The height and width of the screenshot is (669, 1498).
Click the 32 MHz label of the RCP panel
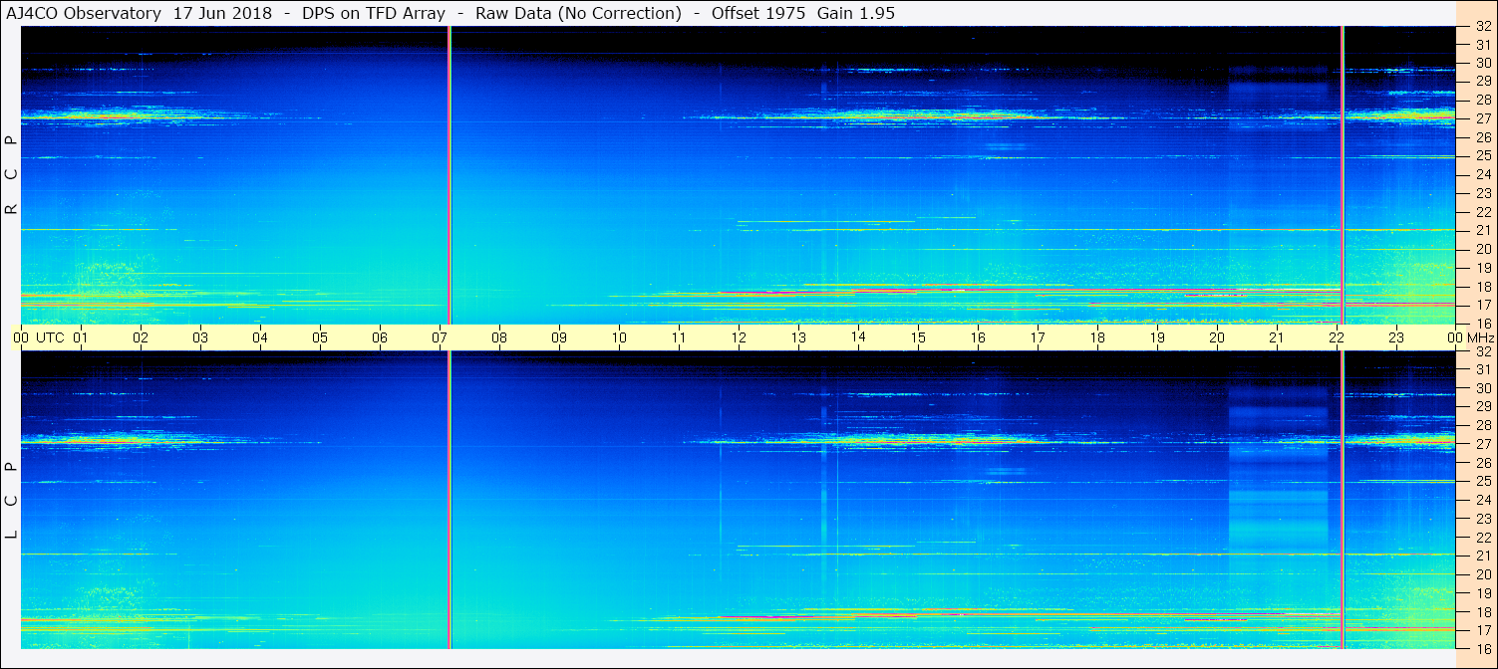point(1483,27)
